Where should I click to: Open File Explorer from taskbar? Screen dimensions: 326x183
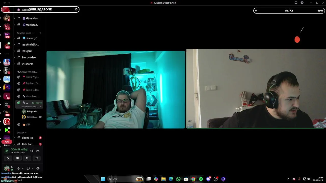coord(164,179)
